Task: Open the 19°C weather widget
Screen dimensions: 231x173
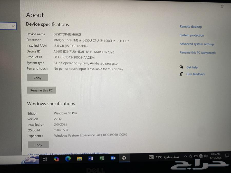Action: point(164,157)
